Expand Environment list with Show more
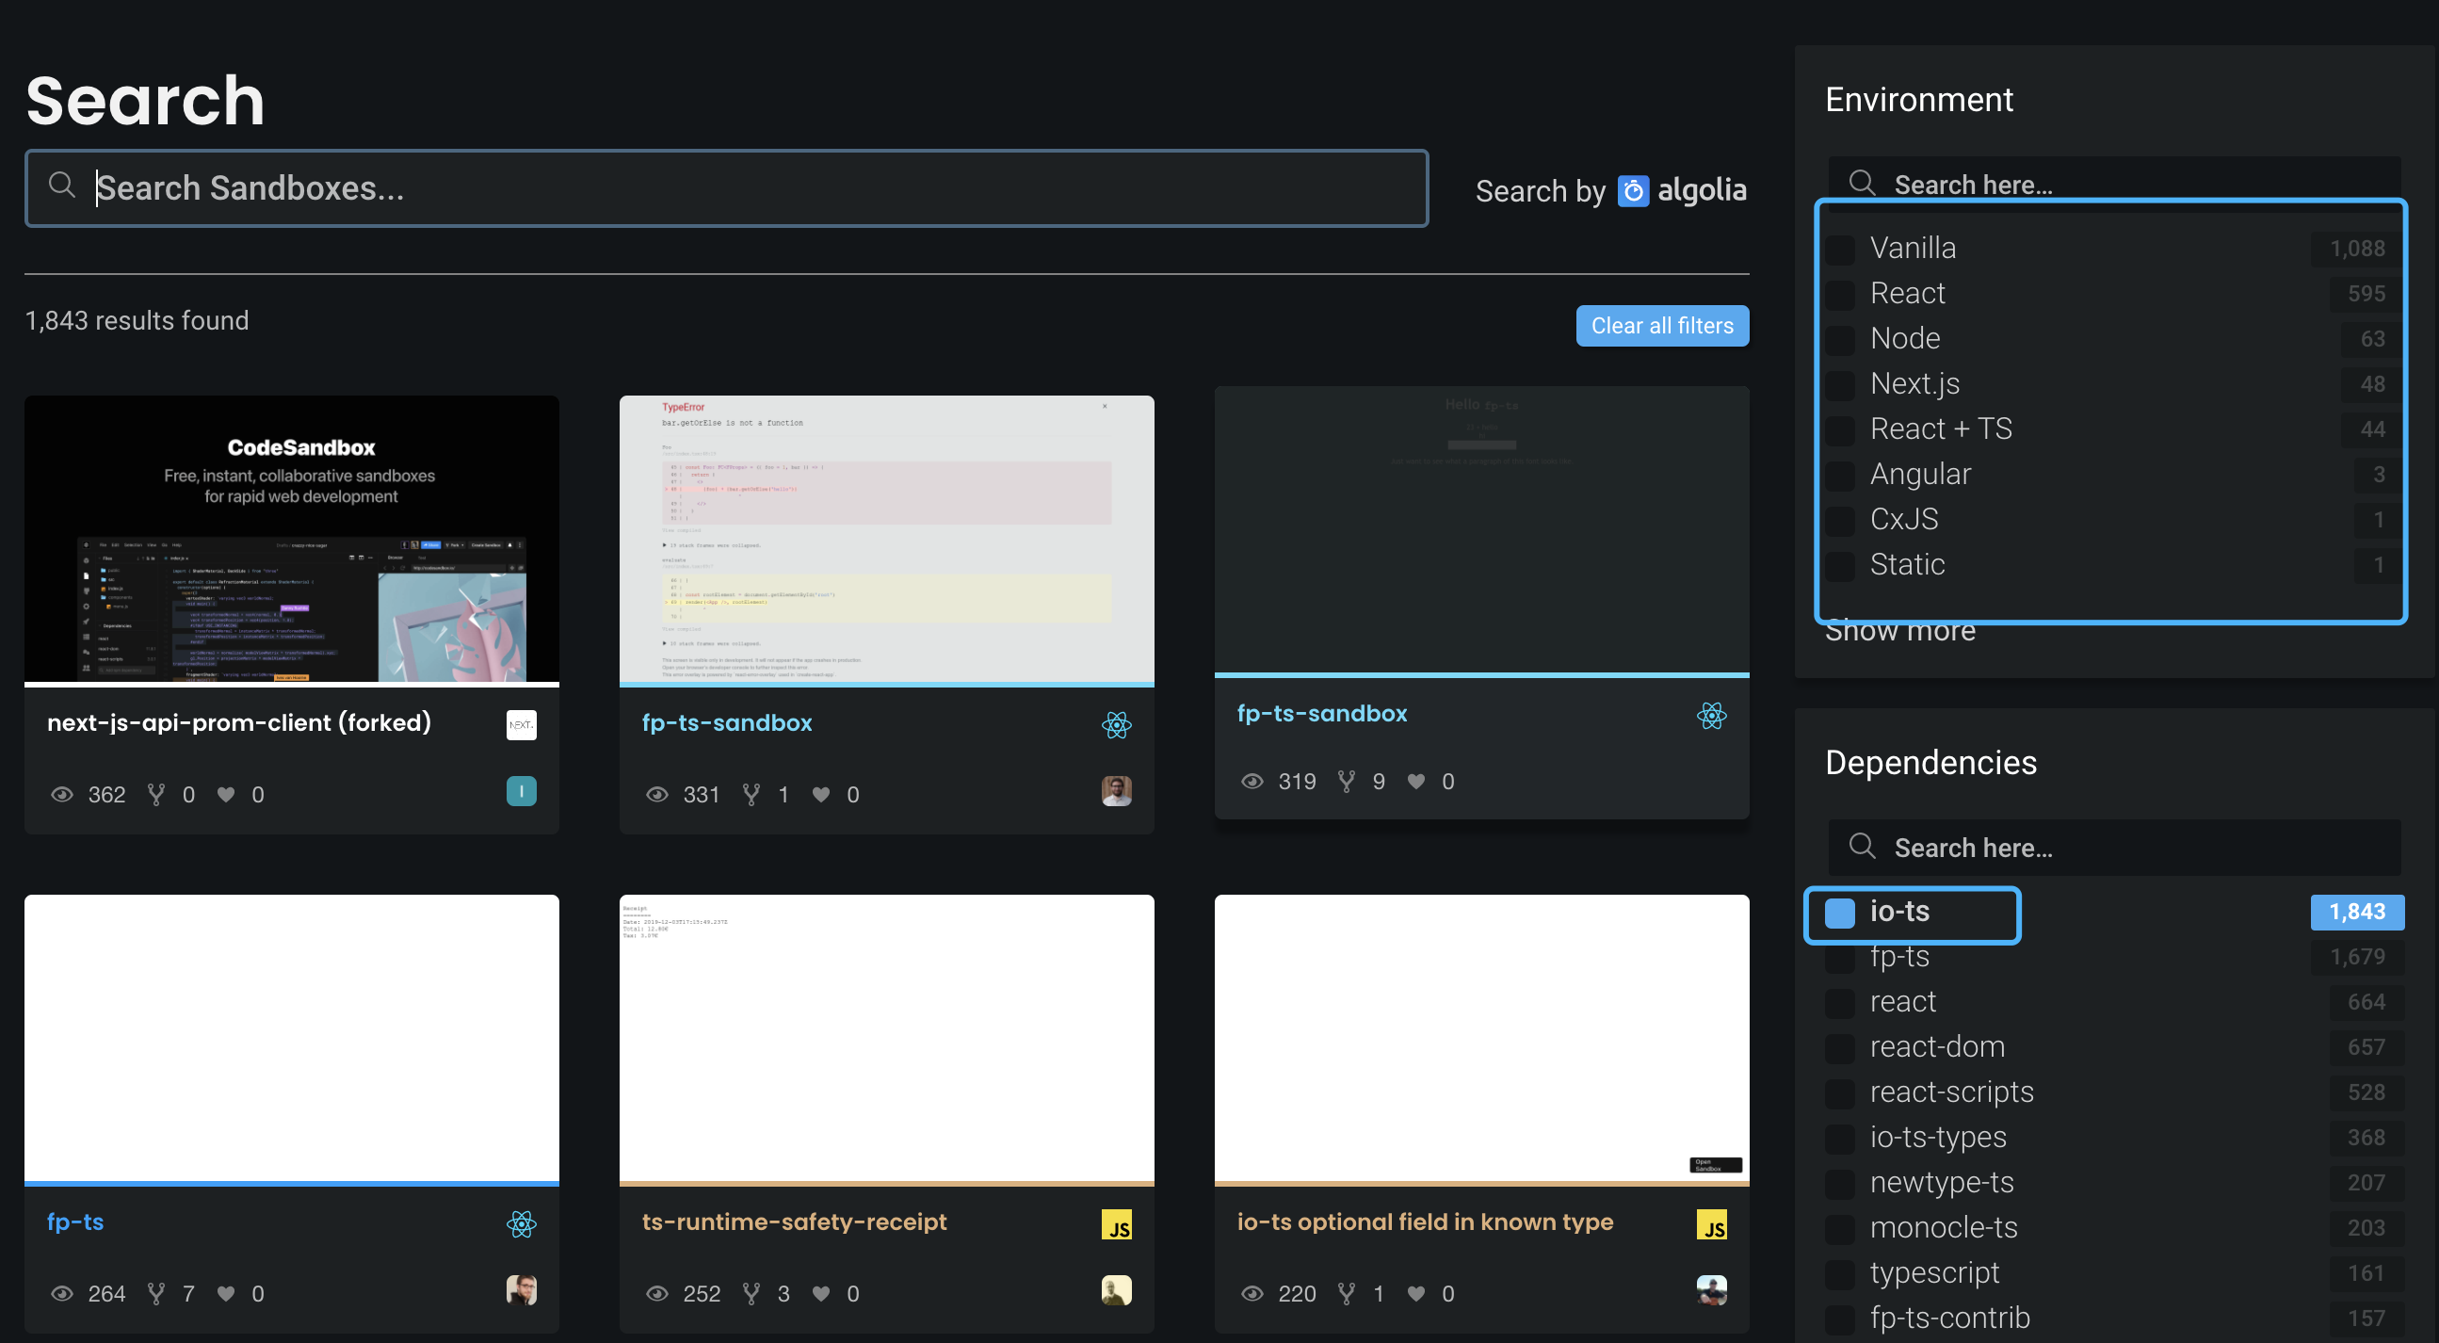Image resolution: width=2439 pixels, height=1343 pixels. tap(1899, 632)
